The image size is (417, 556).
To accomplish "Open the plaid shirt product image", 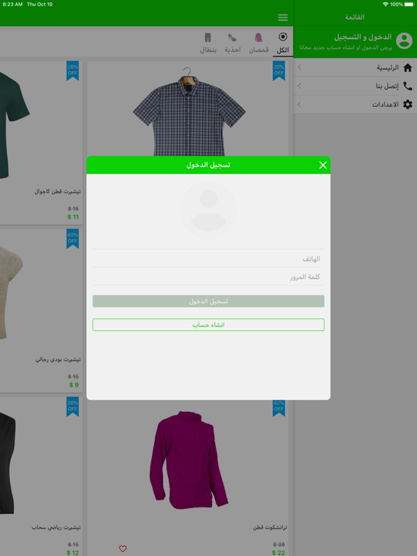I will (189, 111).
